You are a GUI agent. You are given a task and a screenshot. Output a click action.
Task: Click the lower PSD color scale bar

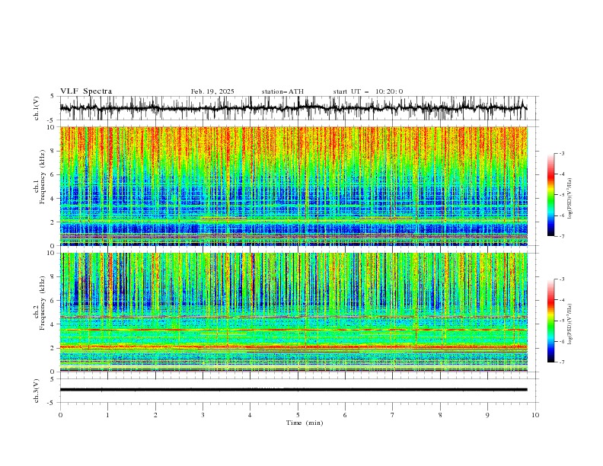click(x=551, y=321)
